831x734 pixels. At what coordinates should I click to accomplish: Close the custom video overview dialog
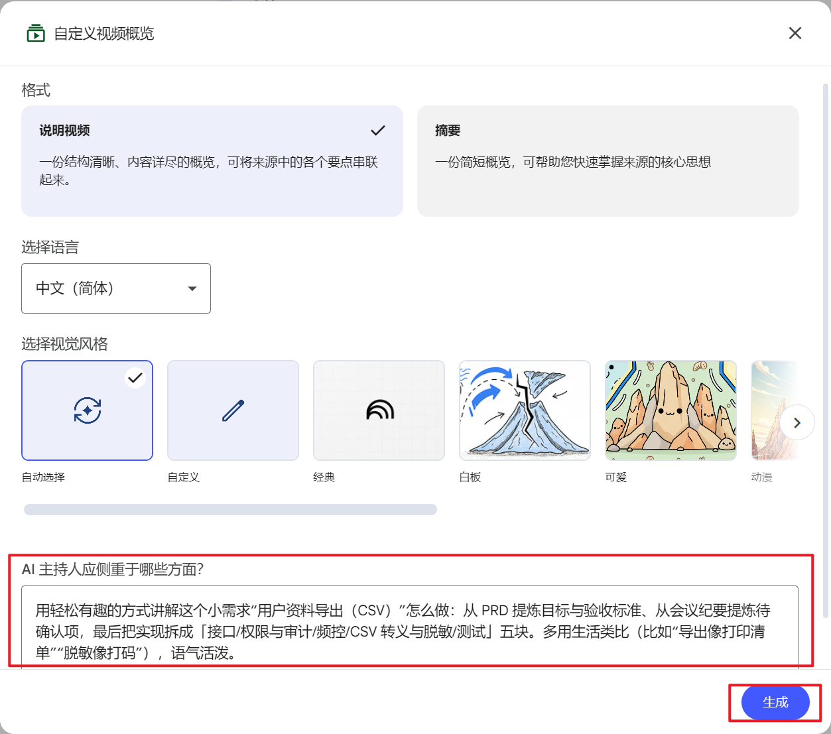[795, 33]
